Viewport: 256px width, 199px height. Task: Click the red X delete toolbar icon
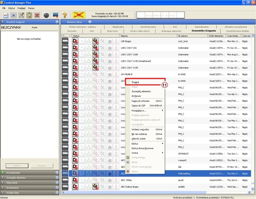(x=37, y=15)
